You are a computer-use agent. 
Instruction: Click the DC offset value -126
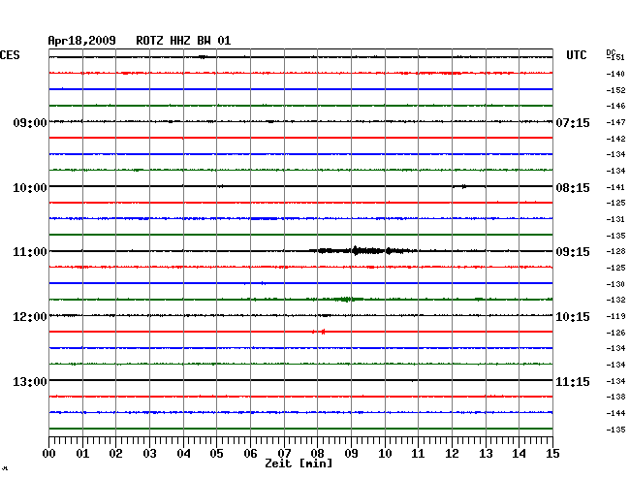click(615, 333)
